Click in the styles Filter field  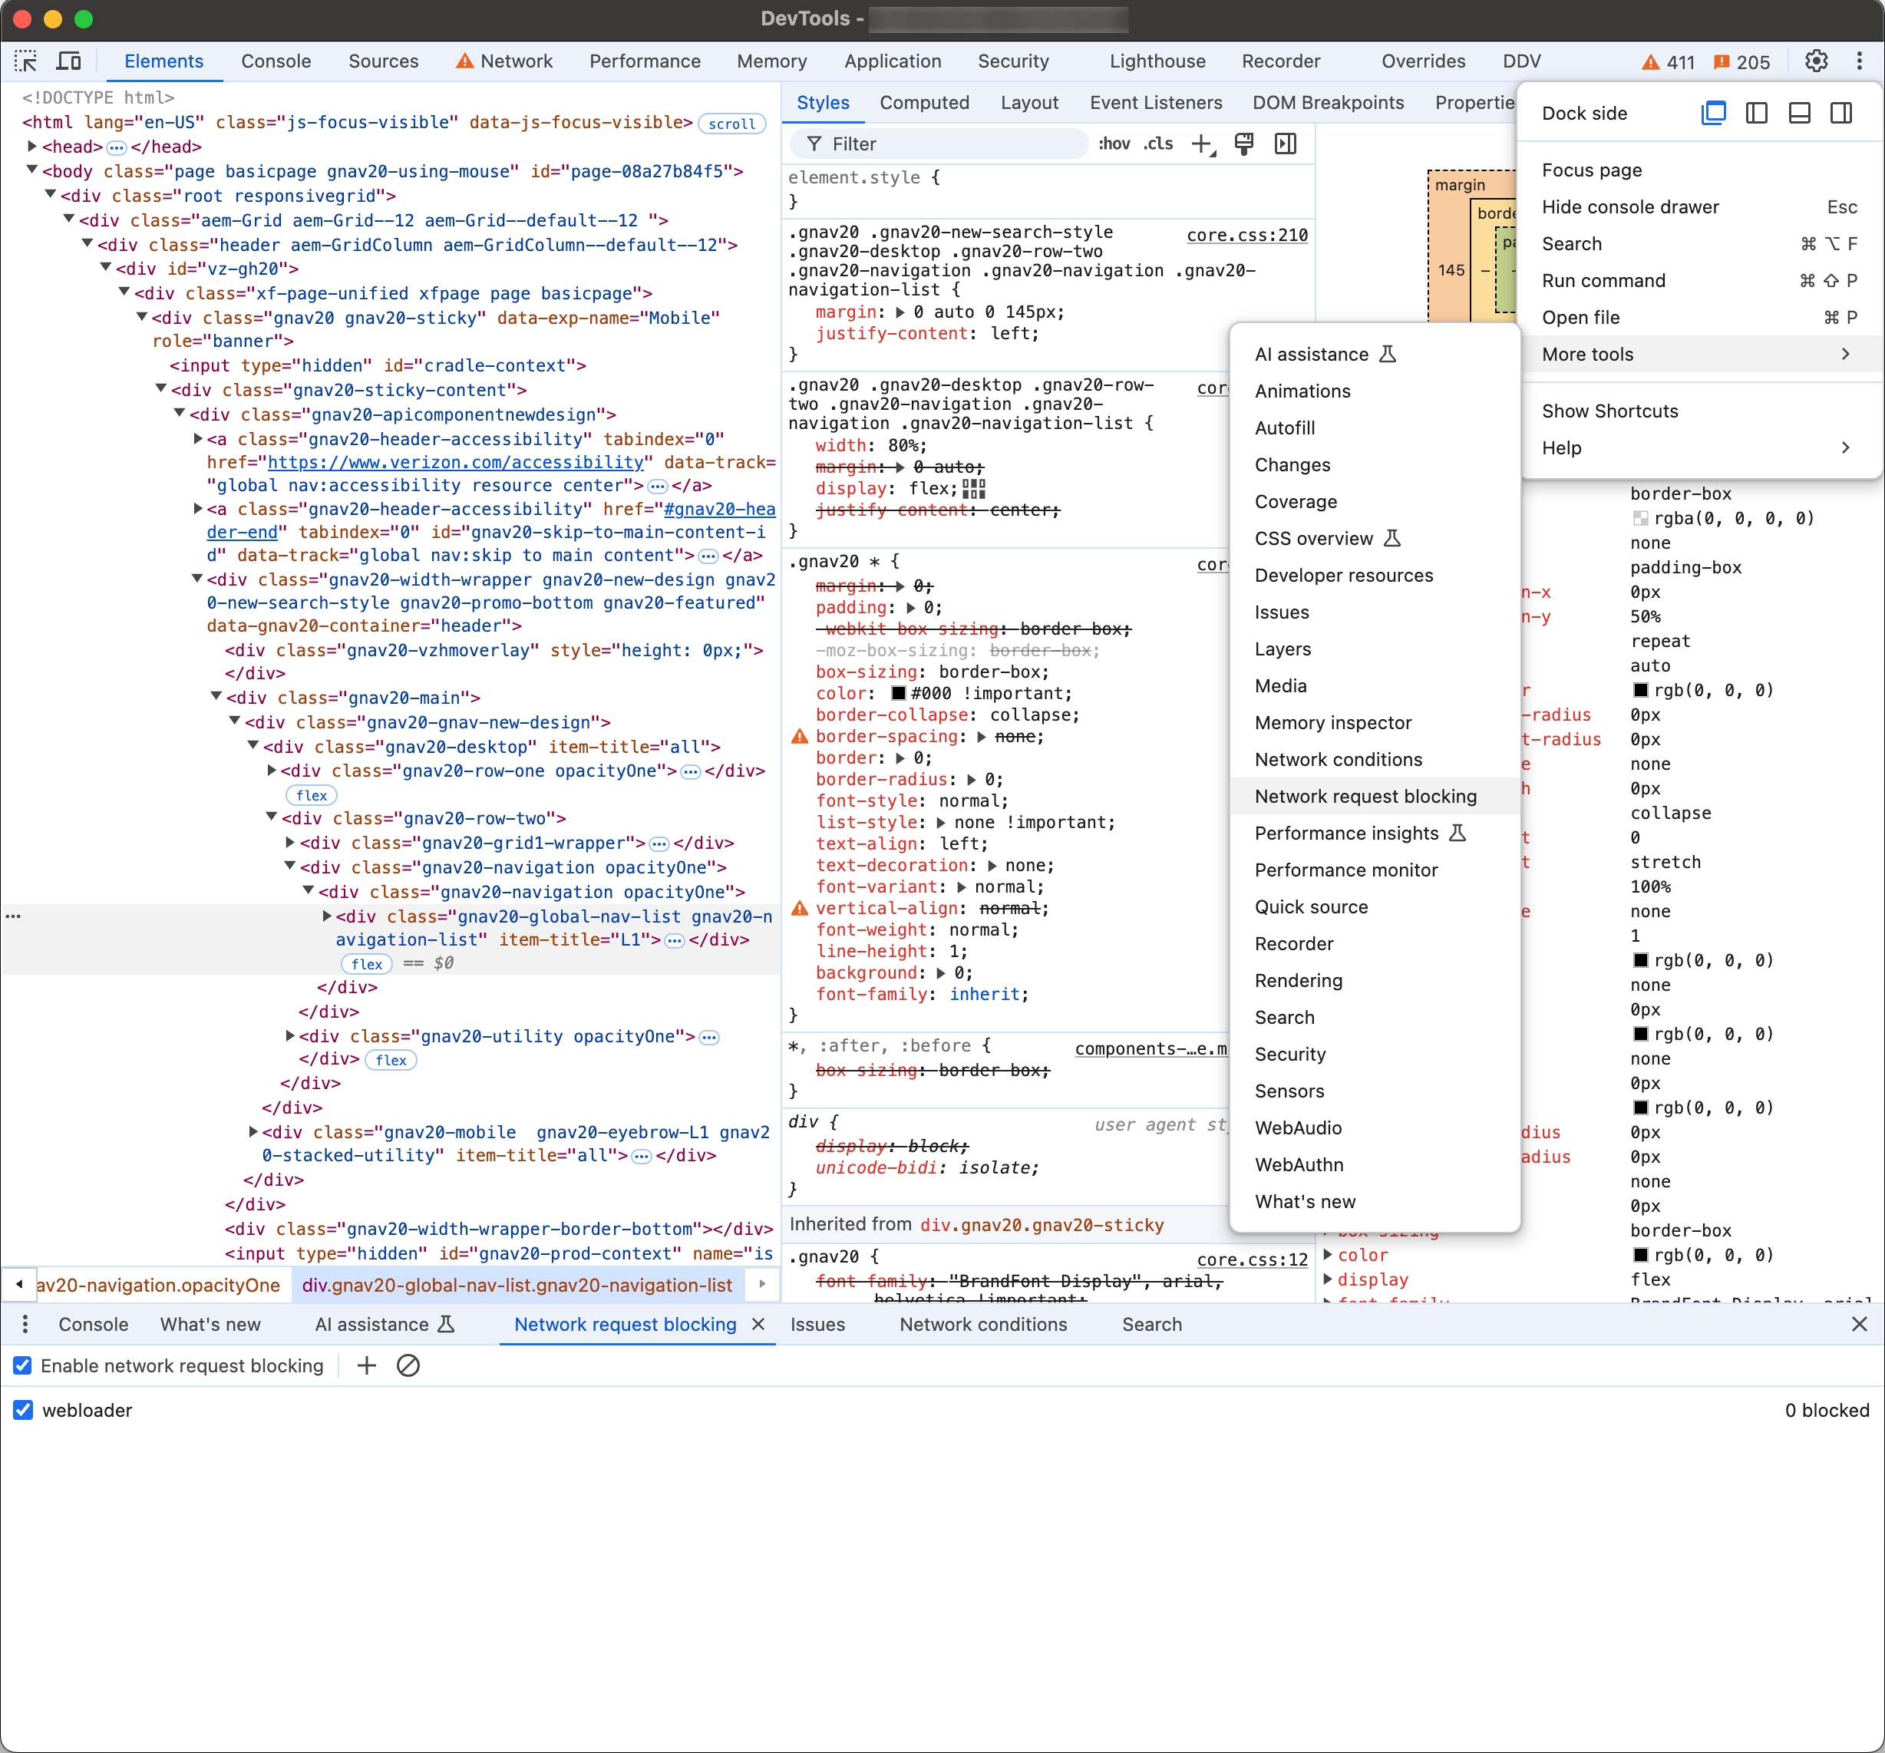pyautogui.click(x=939, y=144)
